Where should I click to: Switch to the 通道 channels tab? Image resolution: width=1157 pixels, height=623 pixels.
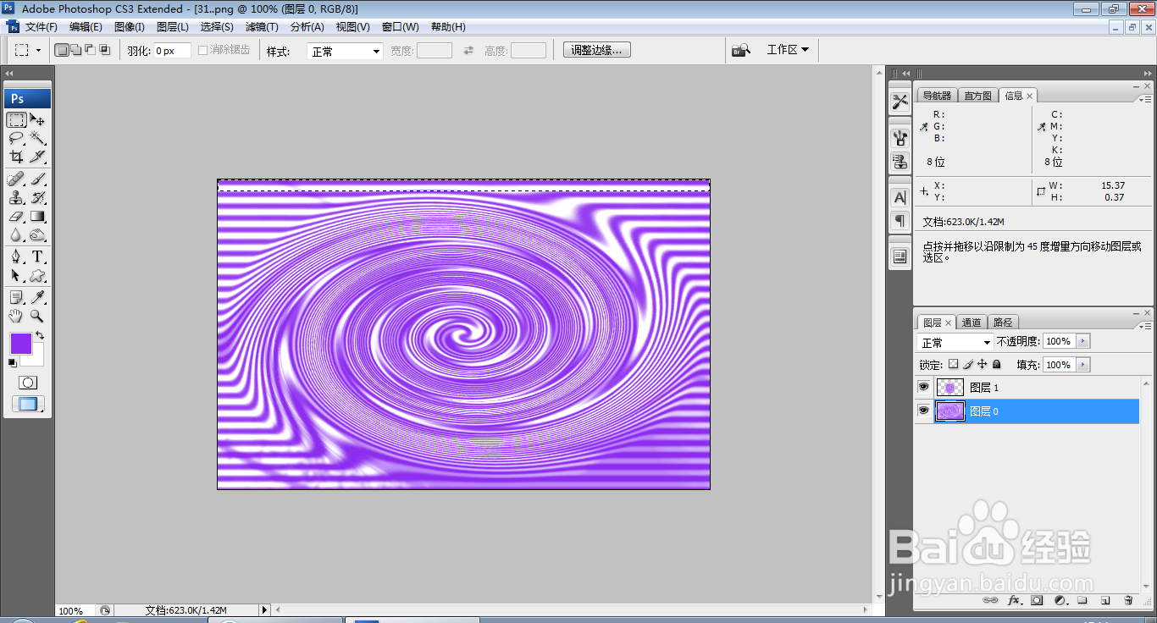(972, 323)
